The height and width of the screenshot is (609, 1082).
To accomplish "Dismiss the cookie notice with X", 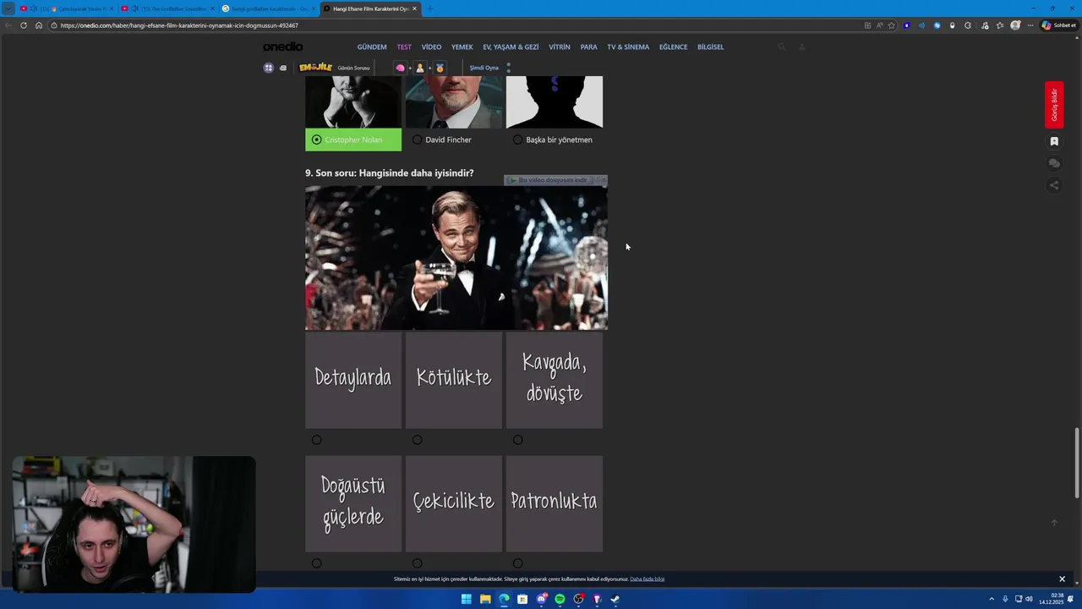I will [x=1062, y=579].
